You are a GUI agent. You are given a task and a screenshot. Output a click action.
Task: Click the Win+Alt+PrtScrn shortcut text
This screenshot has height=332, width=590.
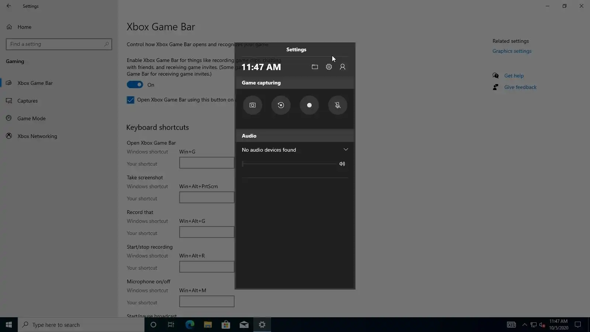click(198, 186)
